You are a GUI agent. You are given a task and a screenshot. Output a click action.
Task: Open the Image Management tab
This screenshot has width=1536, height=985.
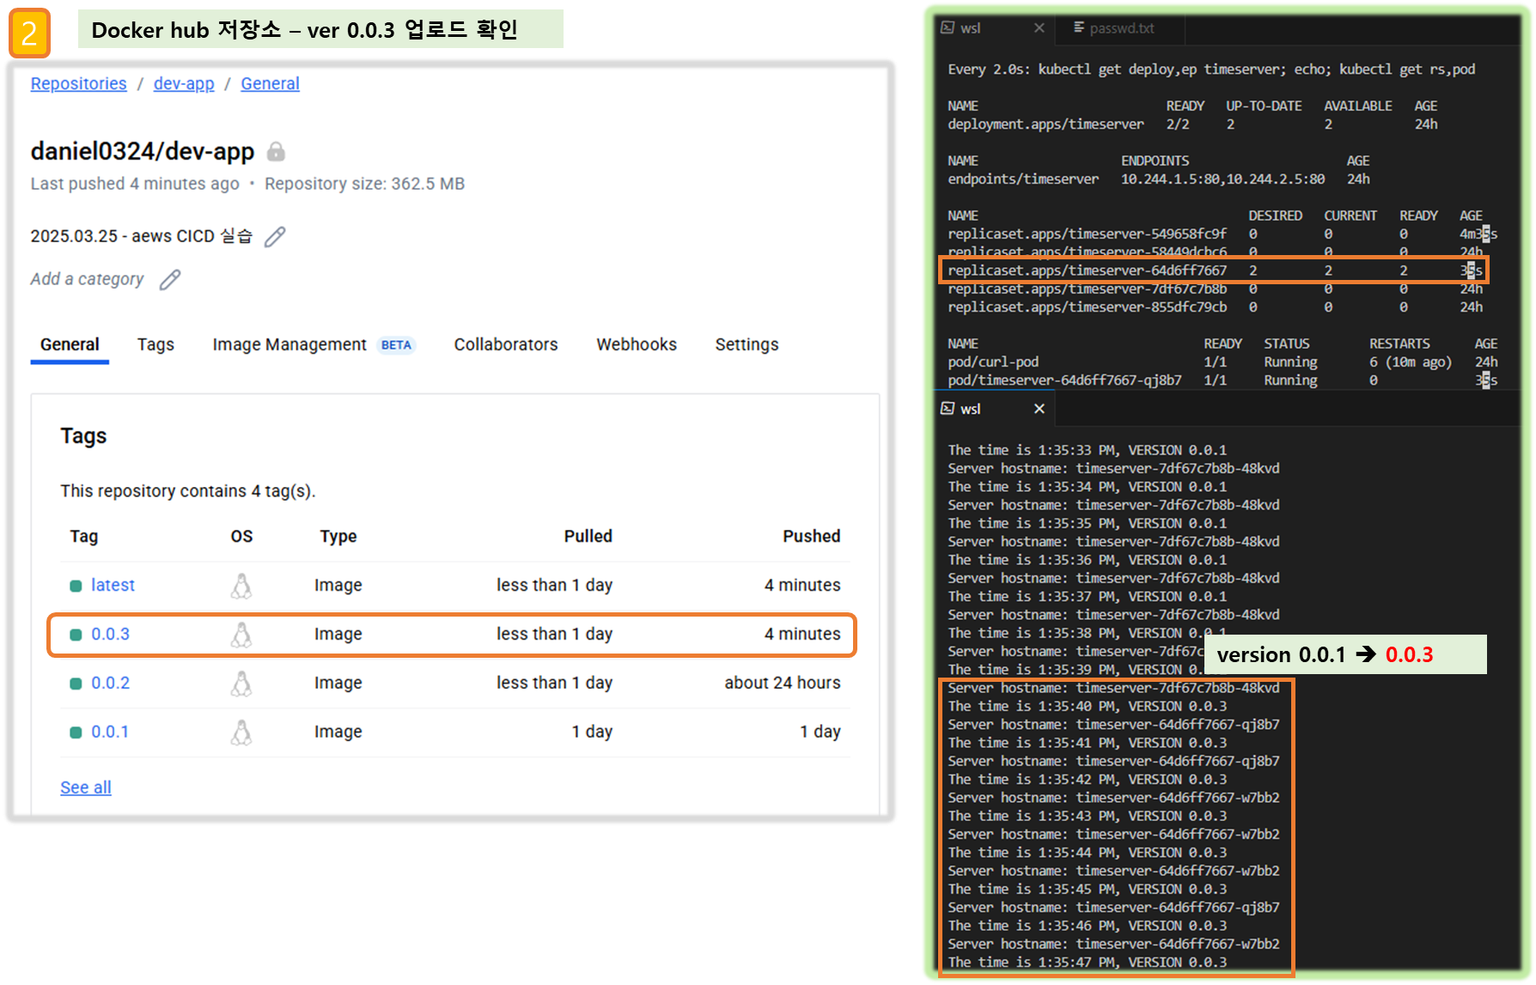click(290, 344)
